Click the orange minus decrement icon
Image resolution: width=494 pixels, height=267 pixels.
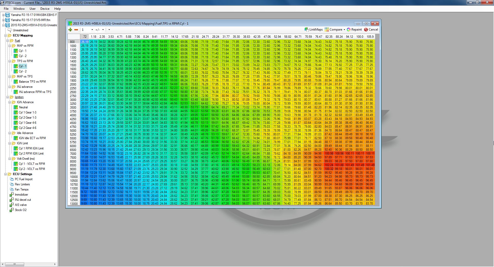(x=76, y=30)
